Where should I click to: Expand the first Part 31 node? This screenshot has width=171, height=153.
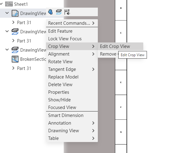coord(13,22)
